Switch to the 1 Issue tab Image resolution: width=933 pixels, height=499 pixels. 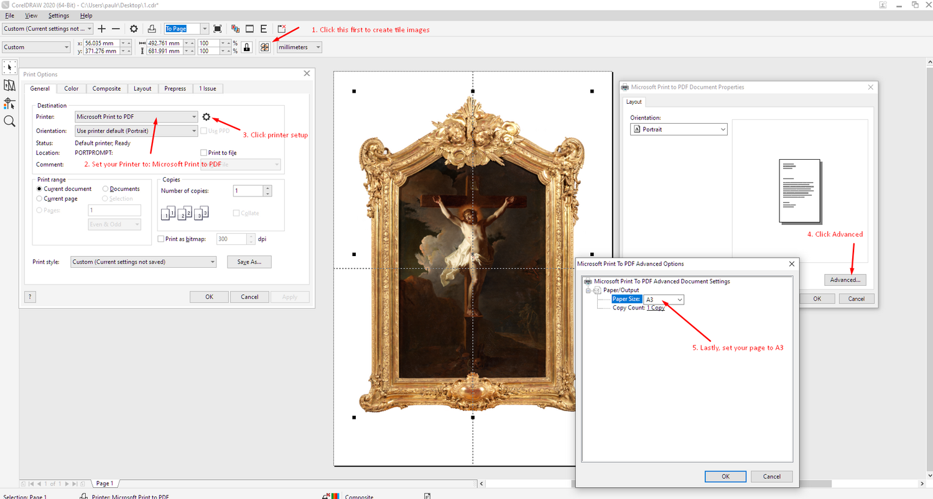pyautogui.click(x=208, y=89)
